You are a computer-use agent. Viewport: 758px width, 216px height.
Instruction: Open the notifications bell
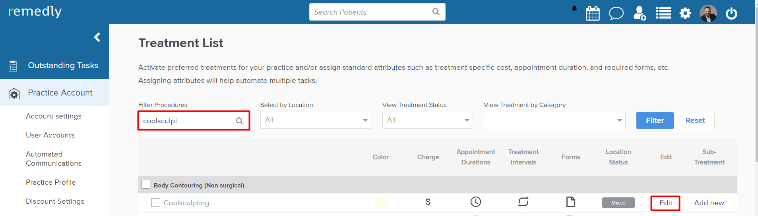574,9
